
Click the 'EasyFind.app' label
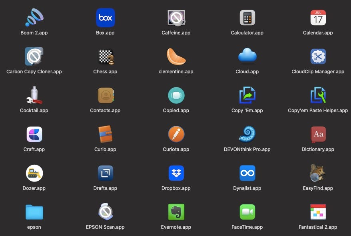point(318,188)
